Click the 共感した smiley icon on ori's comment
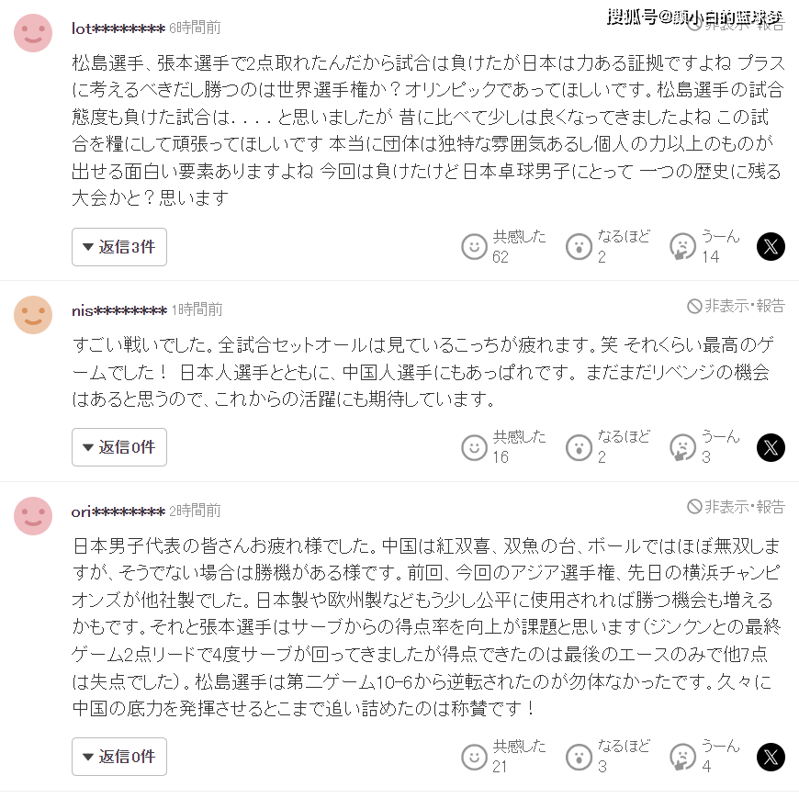The width and height of the screenshot is (799, 798). pos(474,757)
